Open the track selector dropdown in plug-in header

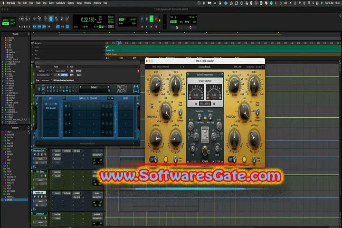tap(43, 71)
